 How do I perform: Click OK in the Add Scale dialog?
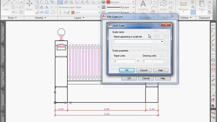tap(127, 70)
